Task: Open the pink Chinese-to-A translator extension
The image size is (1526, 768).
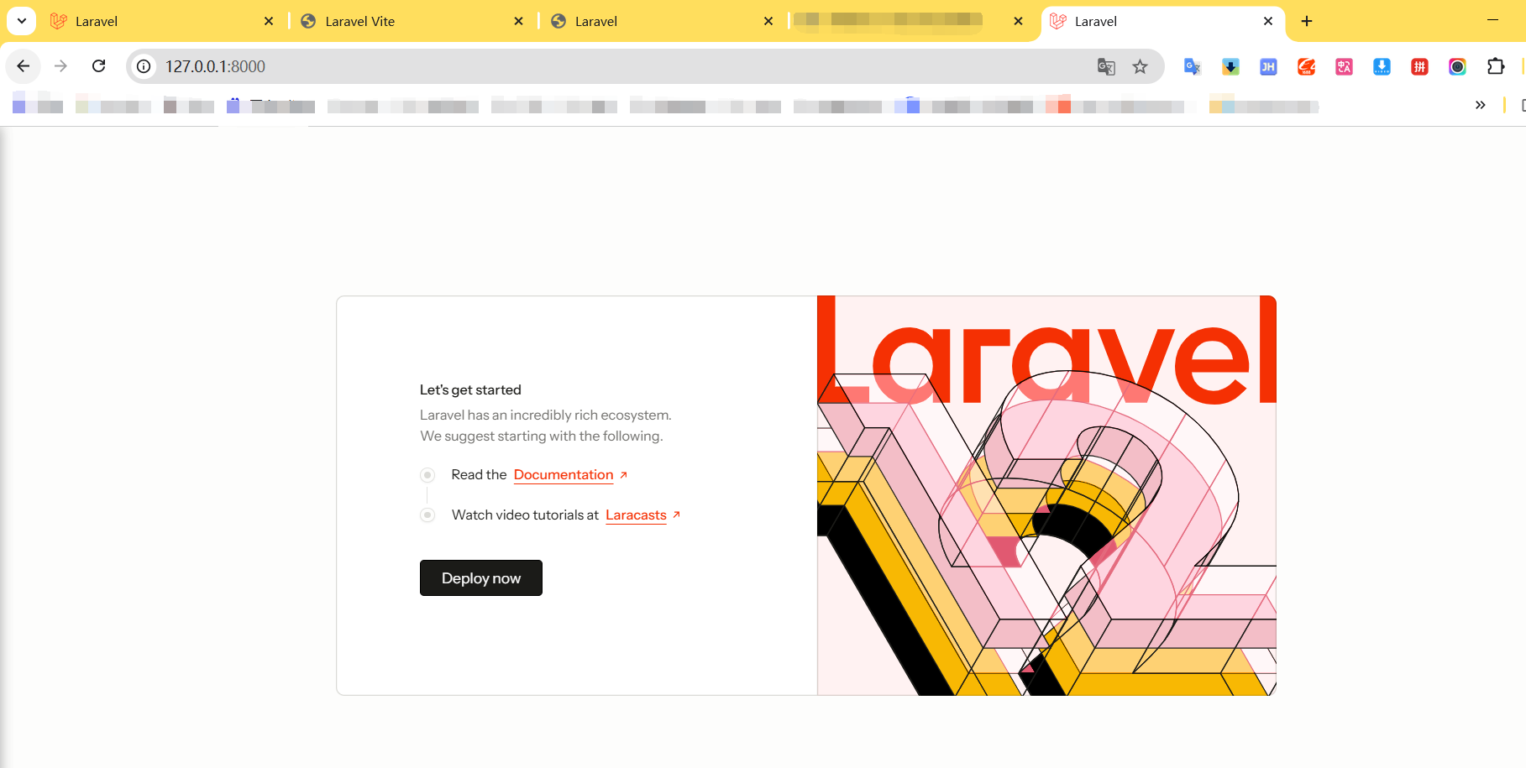Action: pyautogui.click(x=1344, y=66)
